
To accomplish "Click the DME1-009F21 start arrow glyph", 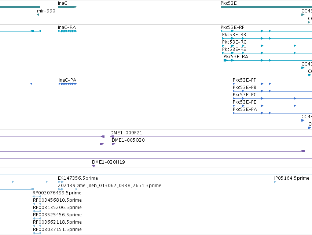I will tap(112, 137).
